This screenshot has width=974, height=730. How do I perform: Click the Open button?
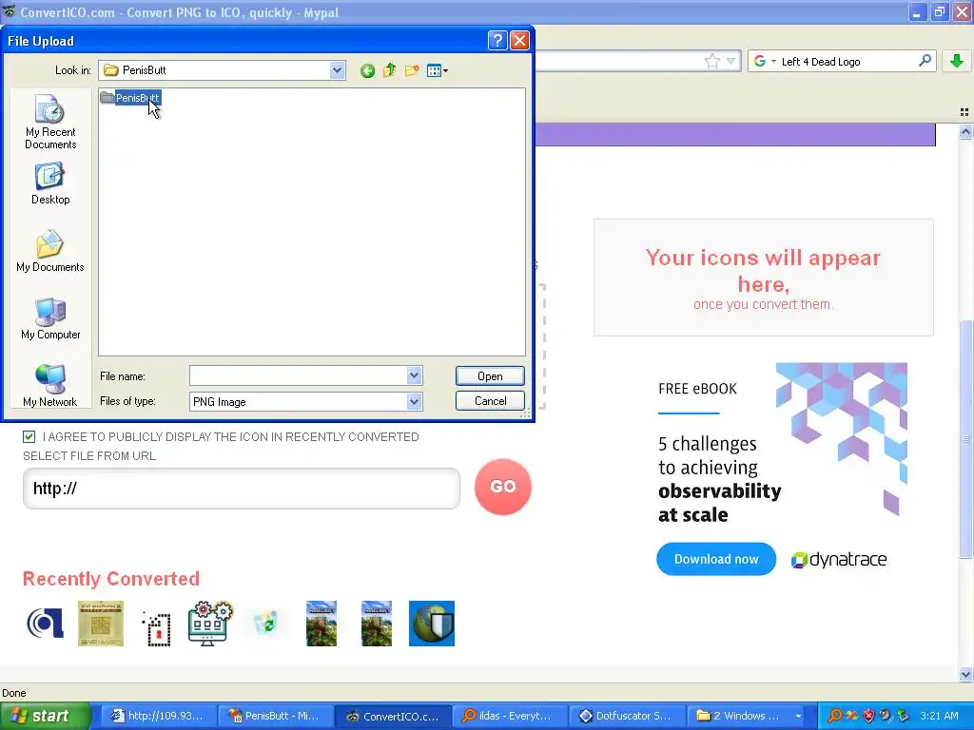point(490,376)
